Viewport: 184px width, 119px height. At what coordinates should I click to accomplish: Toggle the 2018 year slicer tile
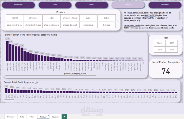click(172, 49)
